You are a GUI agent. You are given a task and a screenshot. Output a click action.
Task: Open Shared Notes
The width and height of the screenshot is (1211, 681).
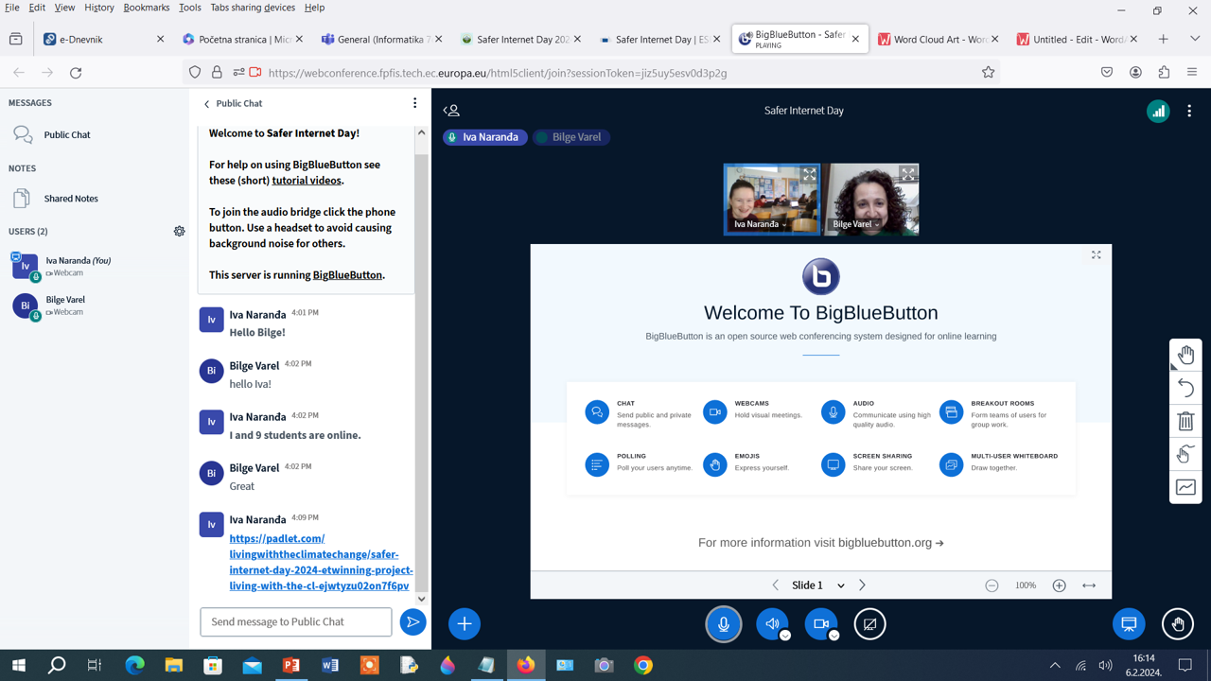95,199
